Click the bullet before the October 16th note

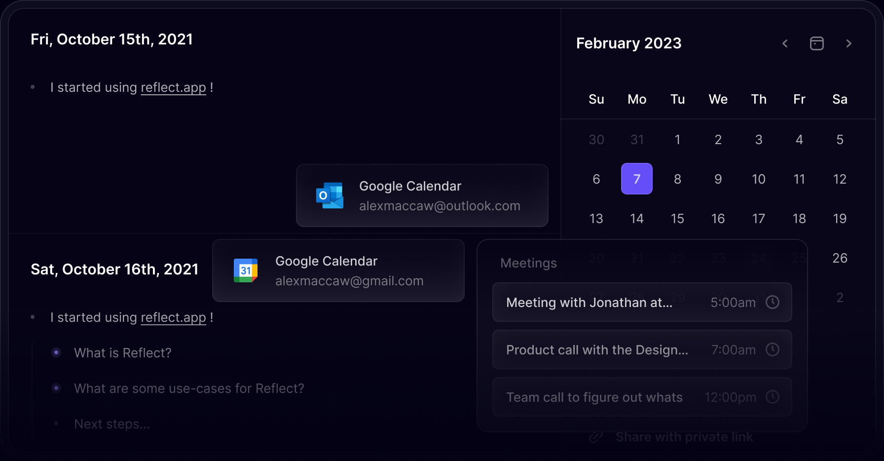[x=33, y=317]
